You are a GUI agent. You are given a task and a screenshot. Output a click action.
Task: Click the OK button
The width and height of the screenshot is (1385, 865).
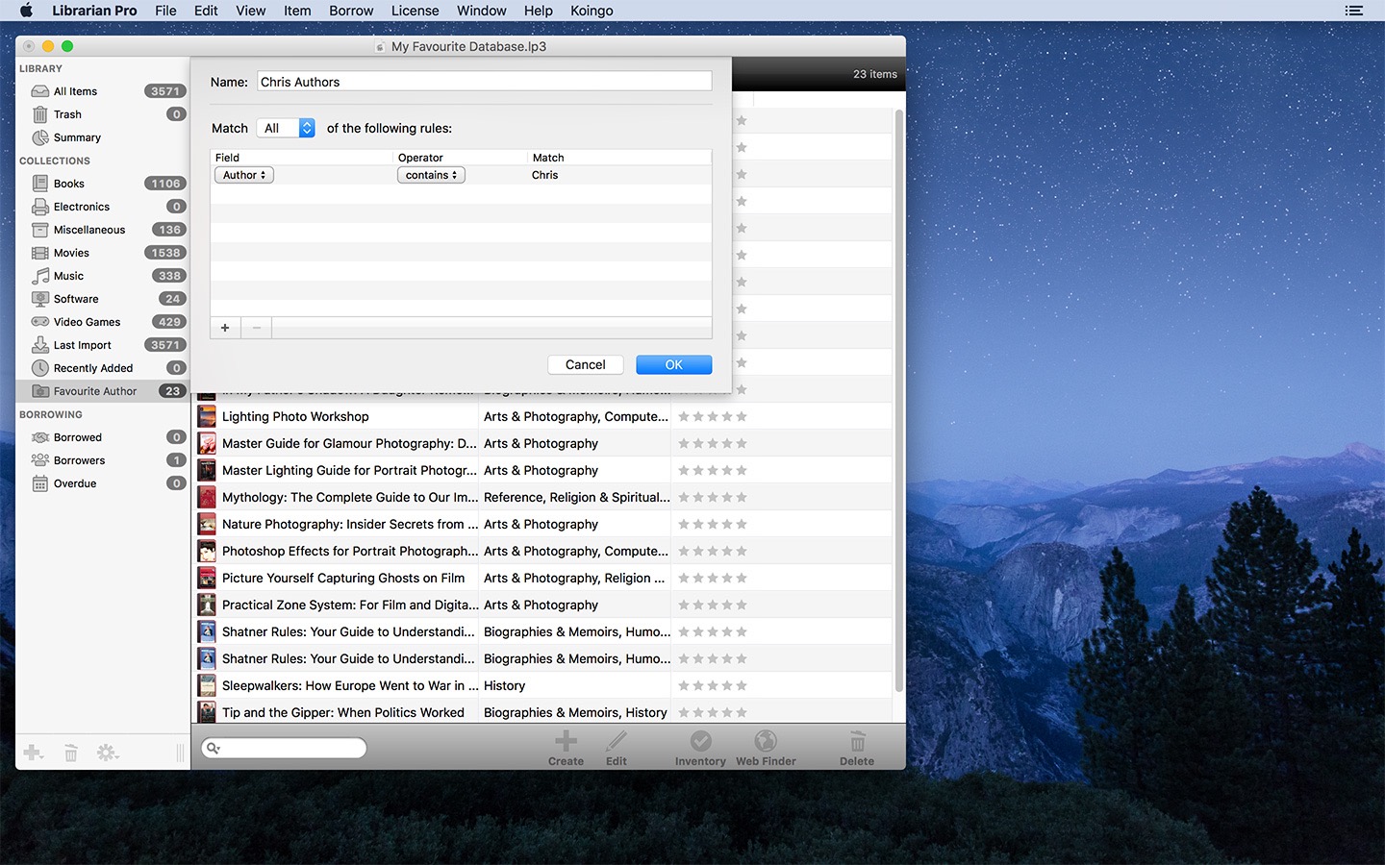tap(674, 365)
